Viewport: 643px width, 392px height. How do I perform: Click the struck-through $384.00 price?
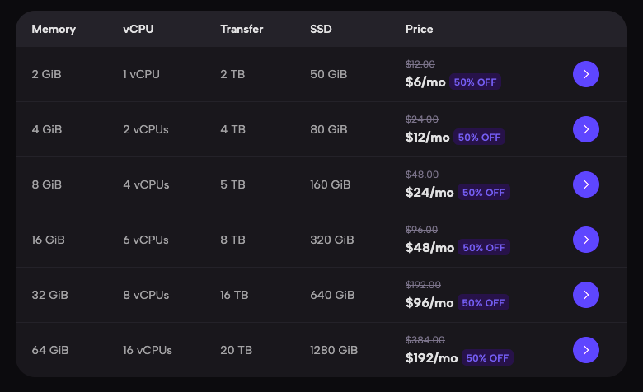point(425,339)
